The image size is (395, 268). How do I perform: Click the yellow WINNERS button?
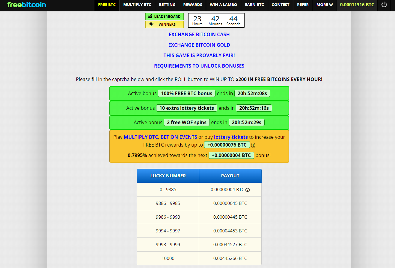[165, 25]
